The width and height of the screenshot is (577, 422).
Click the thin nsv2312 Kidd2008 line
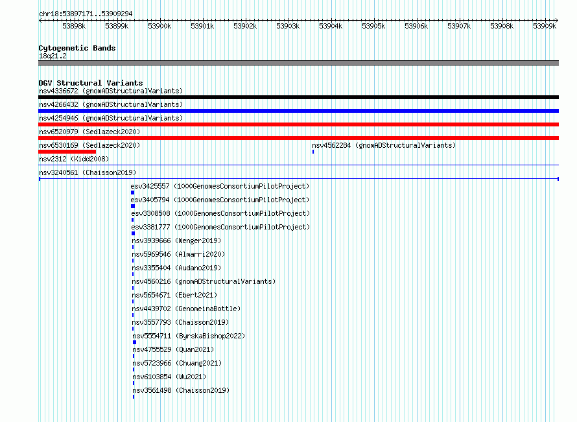298,165
